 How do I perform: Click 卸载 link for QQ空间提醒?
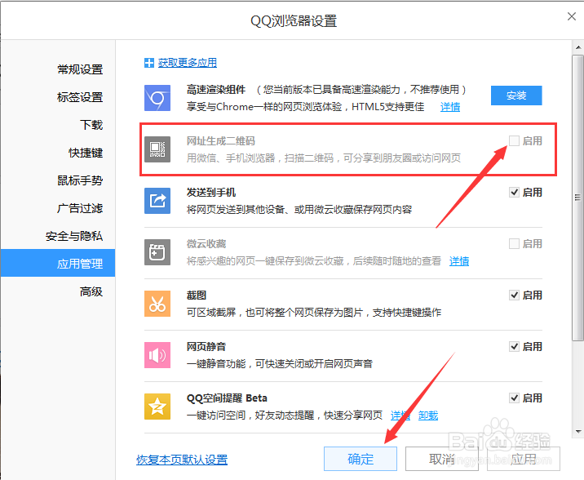(x=428, y=416)
